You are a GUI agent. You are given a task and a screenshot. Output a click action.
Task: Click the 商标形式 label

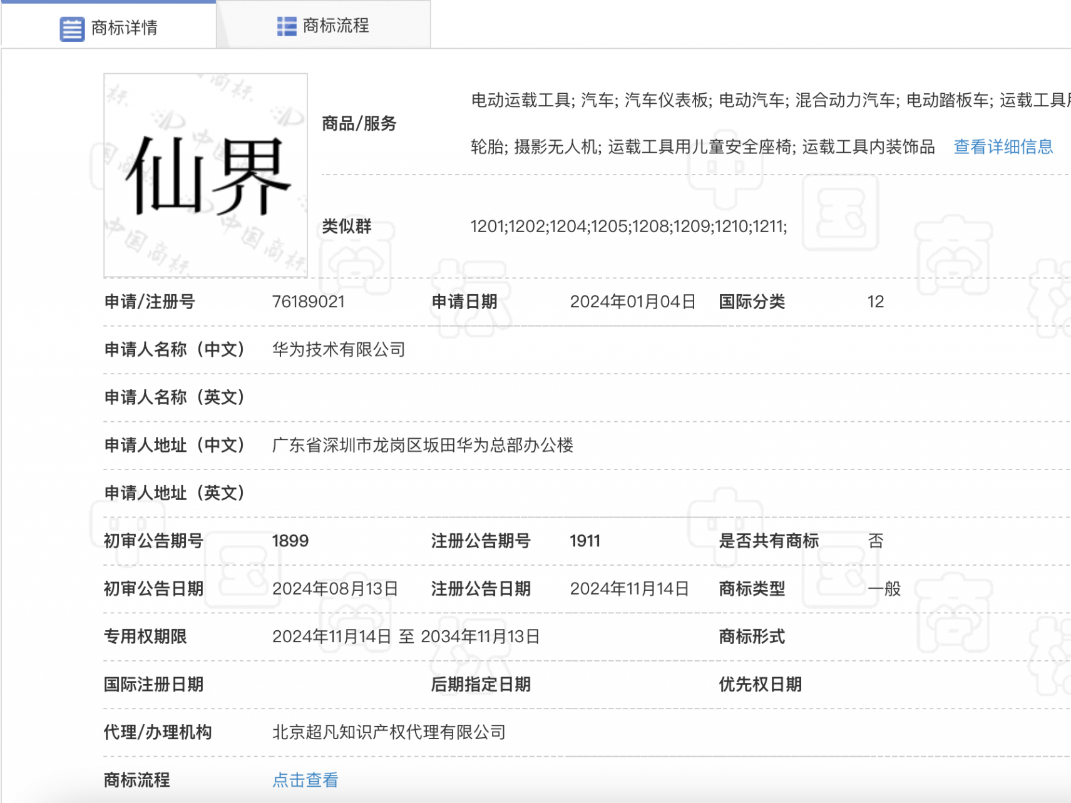pyautogui.click(x=752, y=637)
